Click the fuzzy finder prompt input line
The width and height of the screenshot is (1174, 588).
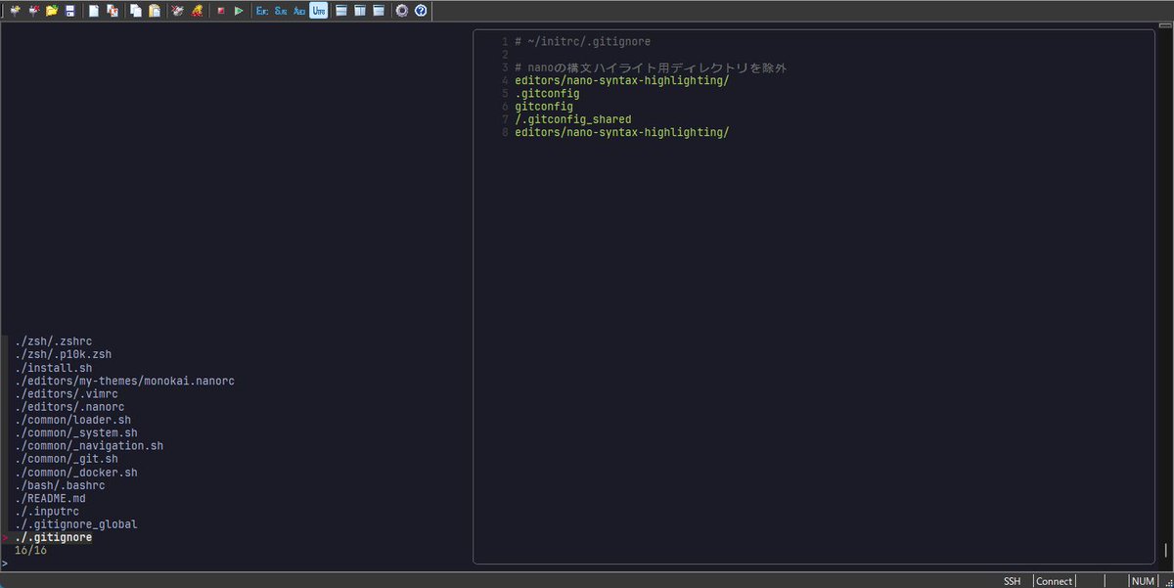[x=235, y=564]
